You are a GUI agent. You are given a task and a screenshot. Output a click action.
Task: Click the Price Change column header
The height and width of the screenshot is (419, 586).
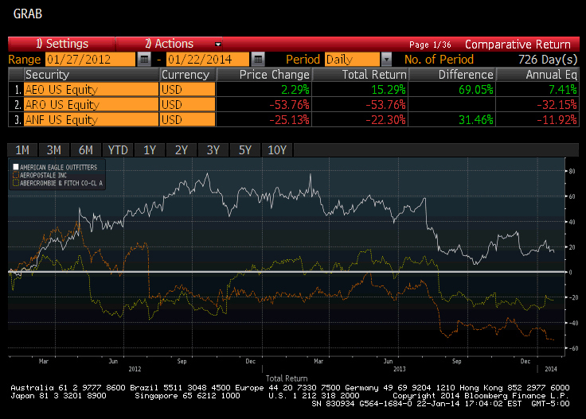[x=264, y=75]
